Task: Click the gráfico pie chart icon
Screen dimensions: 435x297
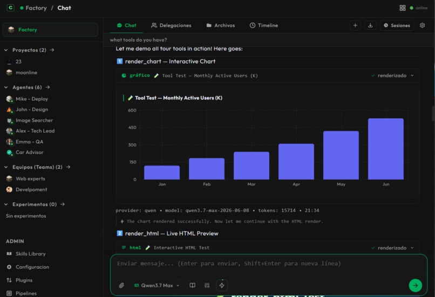Action: [124, 75]
